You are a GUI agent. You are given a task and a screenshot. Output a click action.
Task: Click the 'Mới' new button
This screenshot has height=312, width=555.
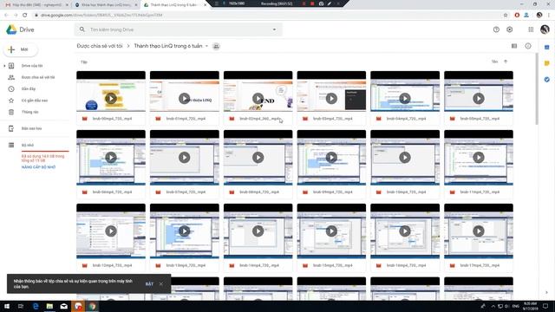pyautogui.click(x=20, y=49)
